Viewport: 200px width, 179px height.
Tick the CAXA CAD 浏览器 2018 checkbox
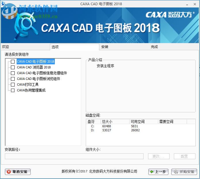[x=13, y=67]
